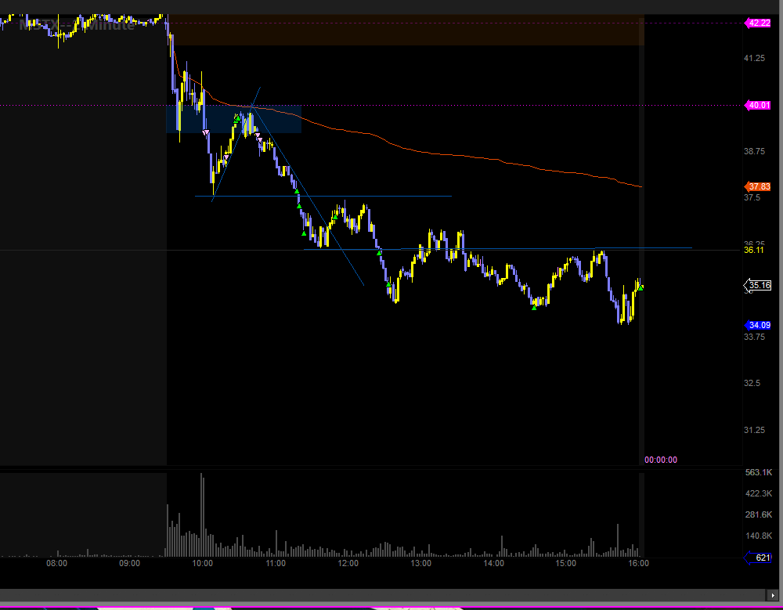
Task: Click the 281.6K volume axis label
Action: point(759,514)
